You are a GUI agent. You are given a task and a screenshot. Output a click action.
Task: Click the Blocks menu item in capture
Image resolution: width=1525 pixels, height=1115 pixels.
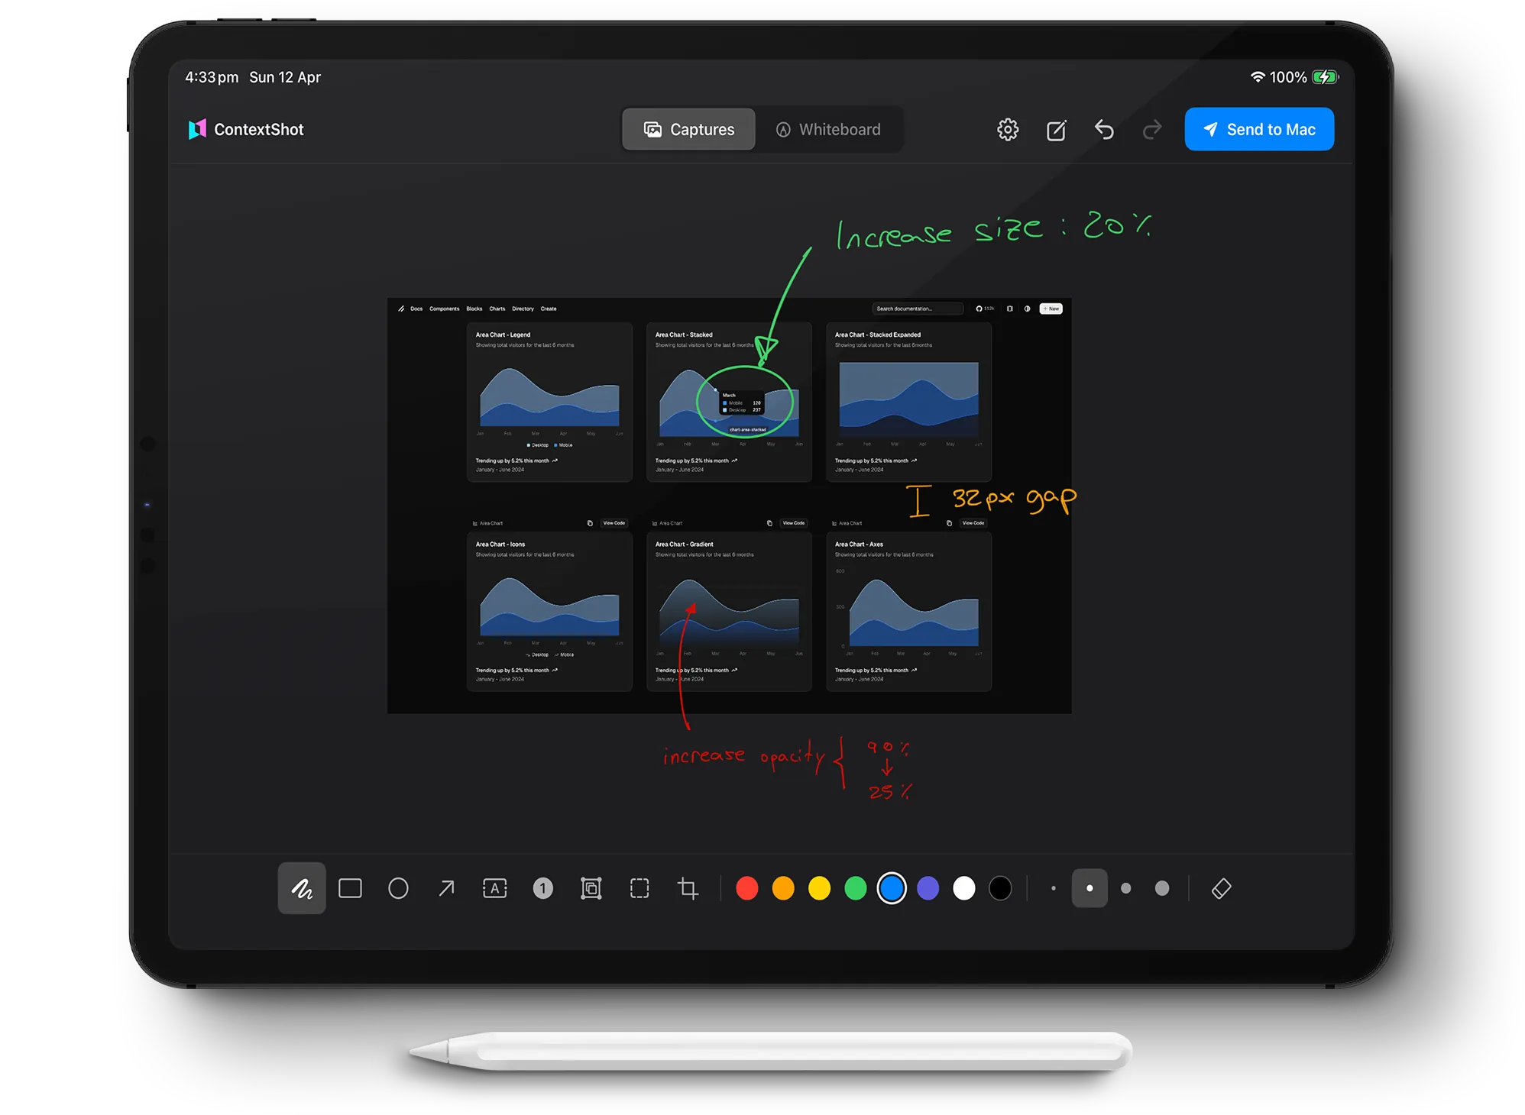tap(474, 309)
